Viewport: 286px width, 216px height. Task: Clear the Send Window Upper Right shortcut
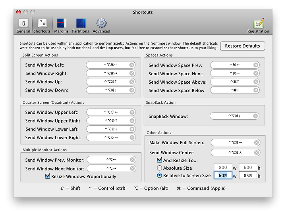coord(132,120)
